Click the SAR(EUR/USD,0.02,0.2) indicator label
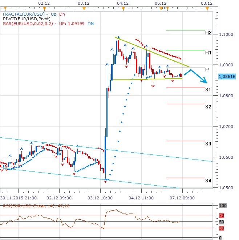239x240 pixels. (x=29, y=23)
